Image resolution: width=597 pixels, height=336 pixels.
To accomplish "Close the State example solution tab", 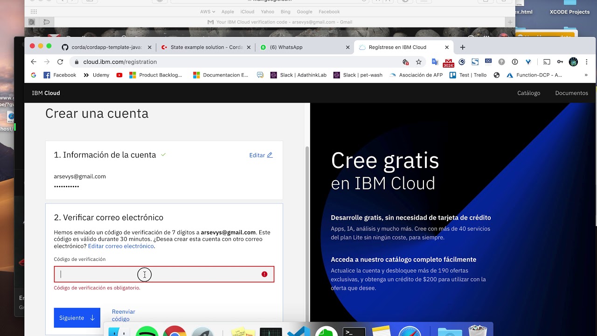I will click(249, 47).
